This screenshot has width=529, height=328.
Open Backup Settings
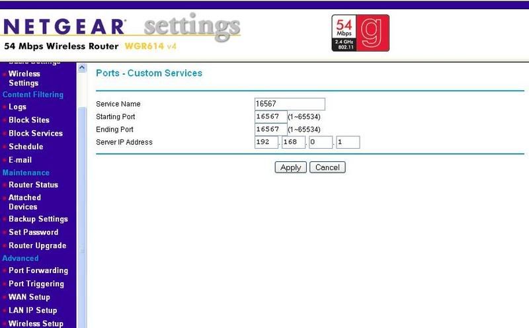[38, 219]
